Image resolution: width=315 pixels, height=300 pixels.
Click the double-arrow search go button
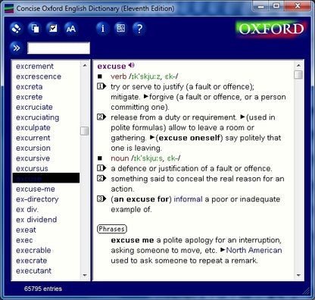click(x=17, y=48)
